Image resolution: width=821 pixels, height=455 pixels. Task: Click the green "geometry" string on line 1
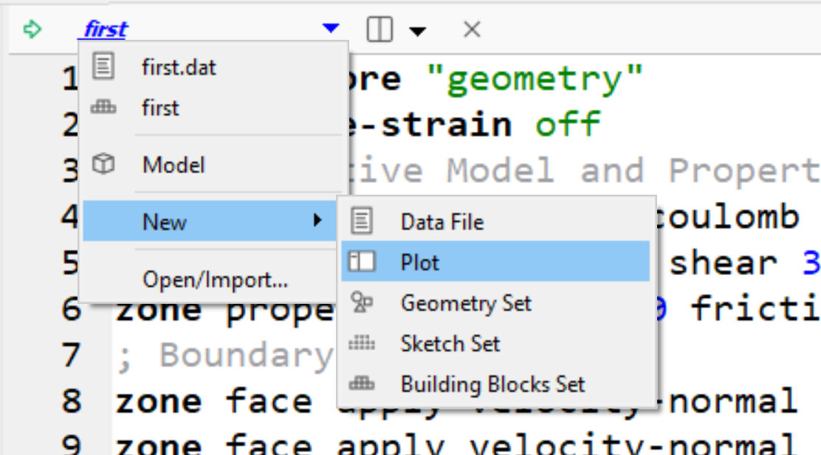(x=535, y=79)
